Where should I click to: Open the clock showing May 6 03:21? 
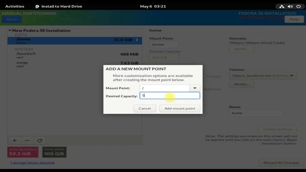(153, 6)
